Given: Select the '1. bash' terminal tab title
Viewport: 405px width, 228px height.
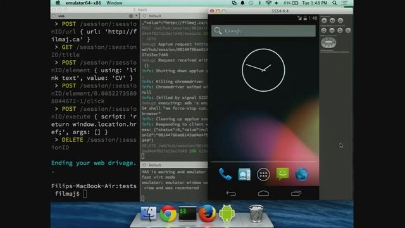Looking at the screenshot, I should point(140,9).
